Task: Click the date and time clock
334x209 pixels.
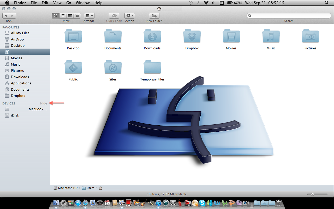Action: (x=265, y=3)
